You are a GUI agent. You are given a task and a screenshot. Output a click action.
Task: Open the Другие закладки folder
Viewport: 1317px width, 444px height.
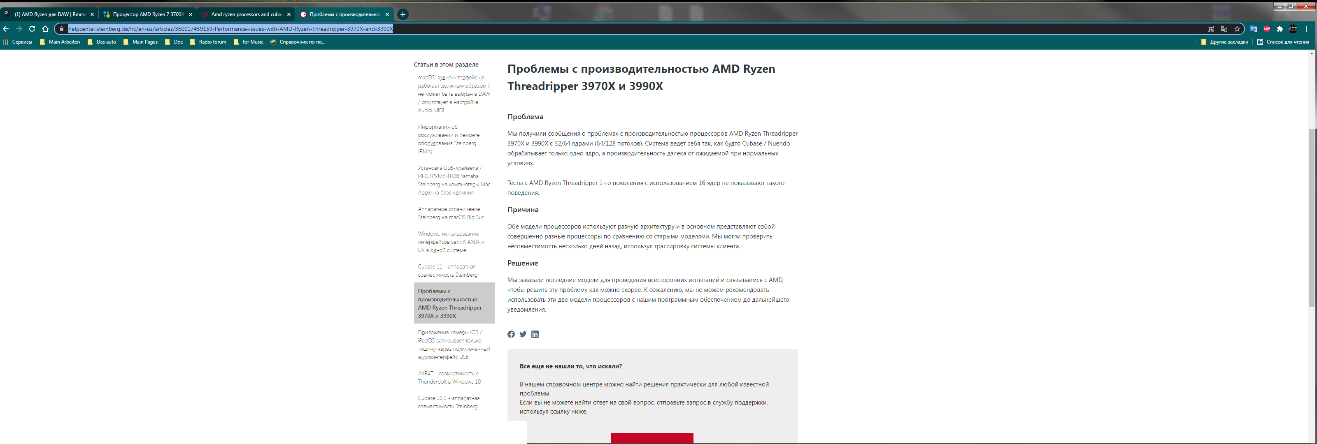[1224, 42]
